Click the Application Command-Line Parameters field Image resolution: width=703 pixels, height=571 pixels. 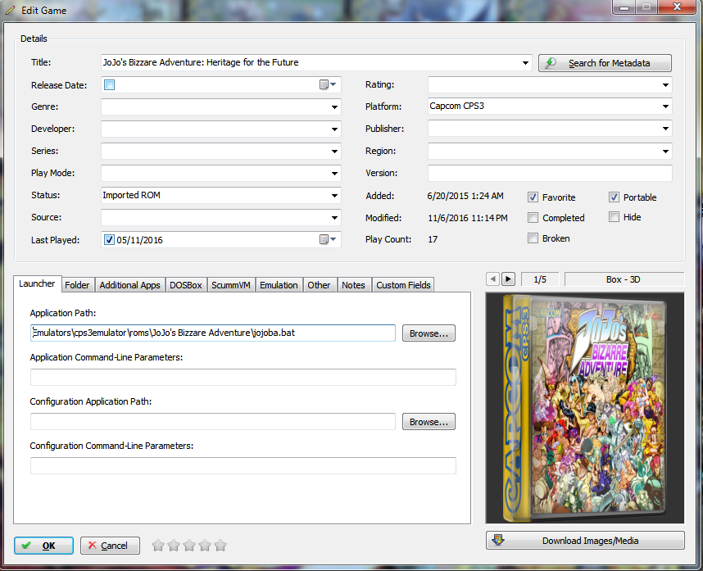(x=243, y=378)
